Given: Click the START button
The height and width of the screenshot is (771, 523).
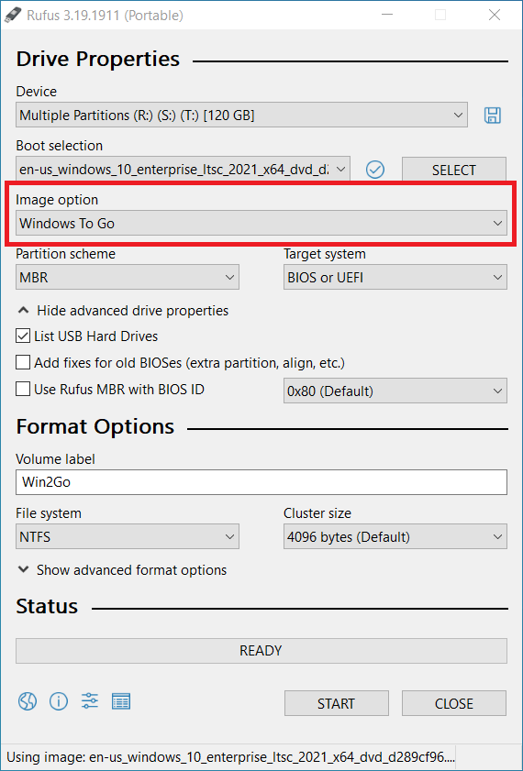Looking at the screenshot, I should pos(336,703).
